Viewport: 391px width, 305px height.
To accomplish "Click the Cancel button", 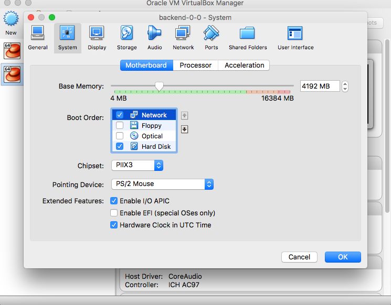I will [299, 257].
